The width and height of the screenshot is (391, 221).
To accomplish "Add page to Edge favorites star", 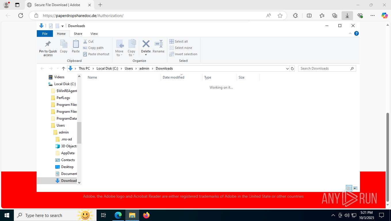I will pyautogui.click(x=280, y=16).
